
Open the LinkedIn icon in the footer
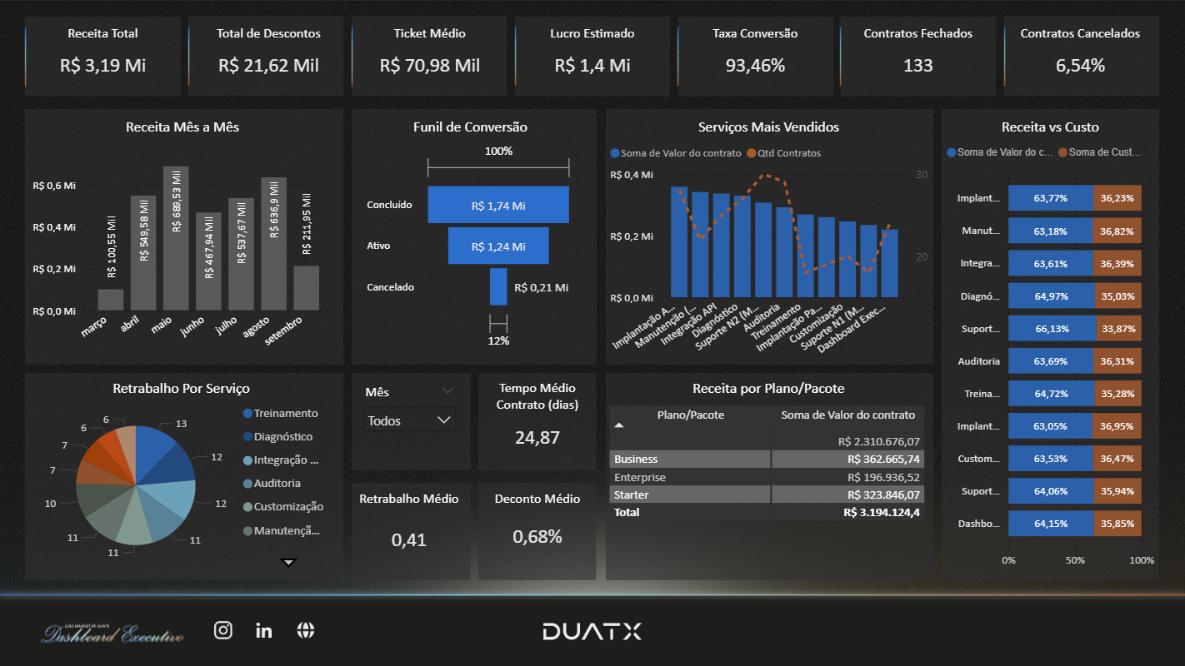(263, 630)
